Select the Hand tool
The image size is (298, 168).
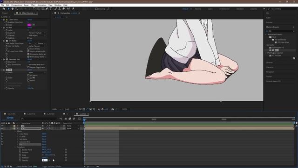13,9
